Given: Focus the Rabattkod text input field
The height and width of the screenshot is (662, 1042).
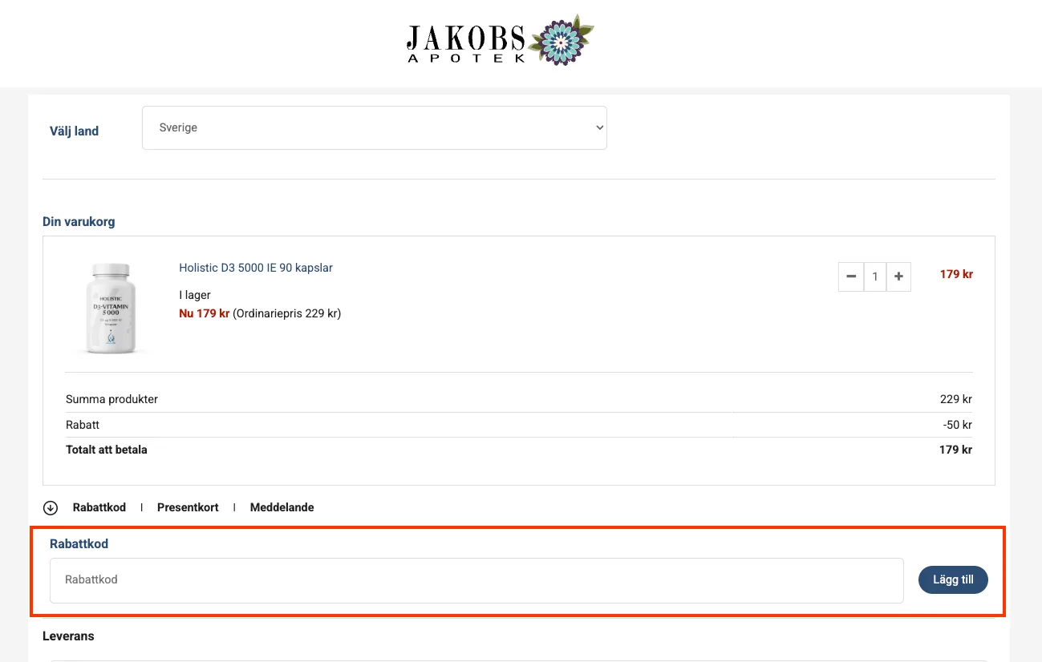Looking at the screenshot, I should coord(476,580).
